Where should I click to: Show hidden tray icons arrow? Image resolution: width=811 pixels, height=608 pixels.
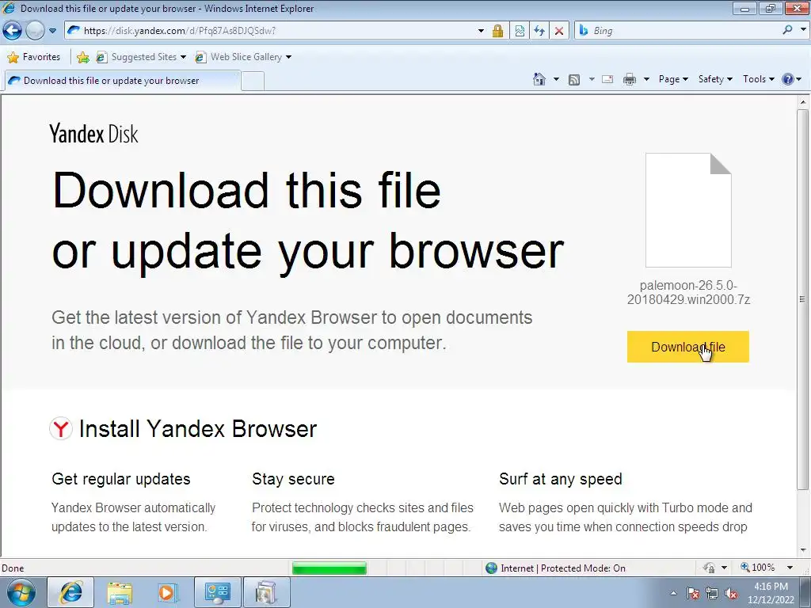[673, 593]
